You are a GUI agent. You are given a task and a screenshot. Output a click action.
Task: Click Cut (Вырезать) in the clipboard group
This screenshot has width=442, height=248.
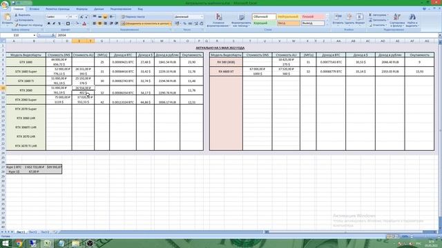tap(23, 15)
